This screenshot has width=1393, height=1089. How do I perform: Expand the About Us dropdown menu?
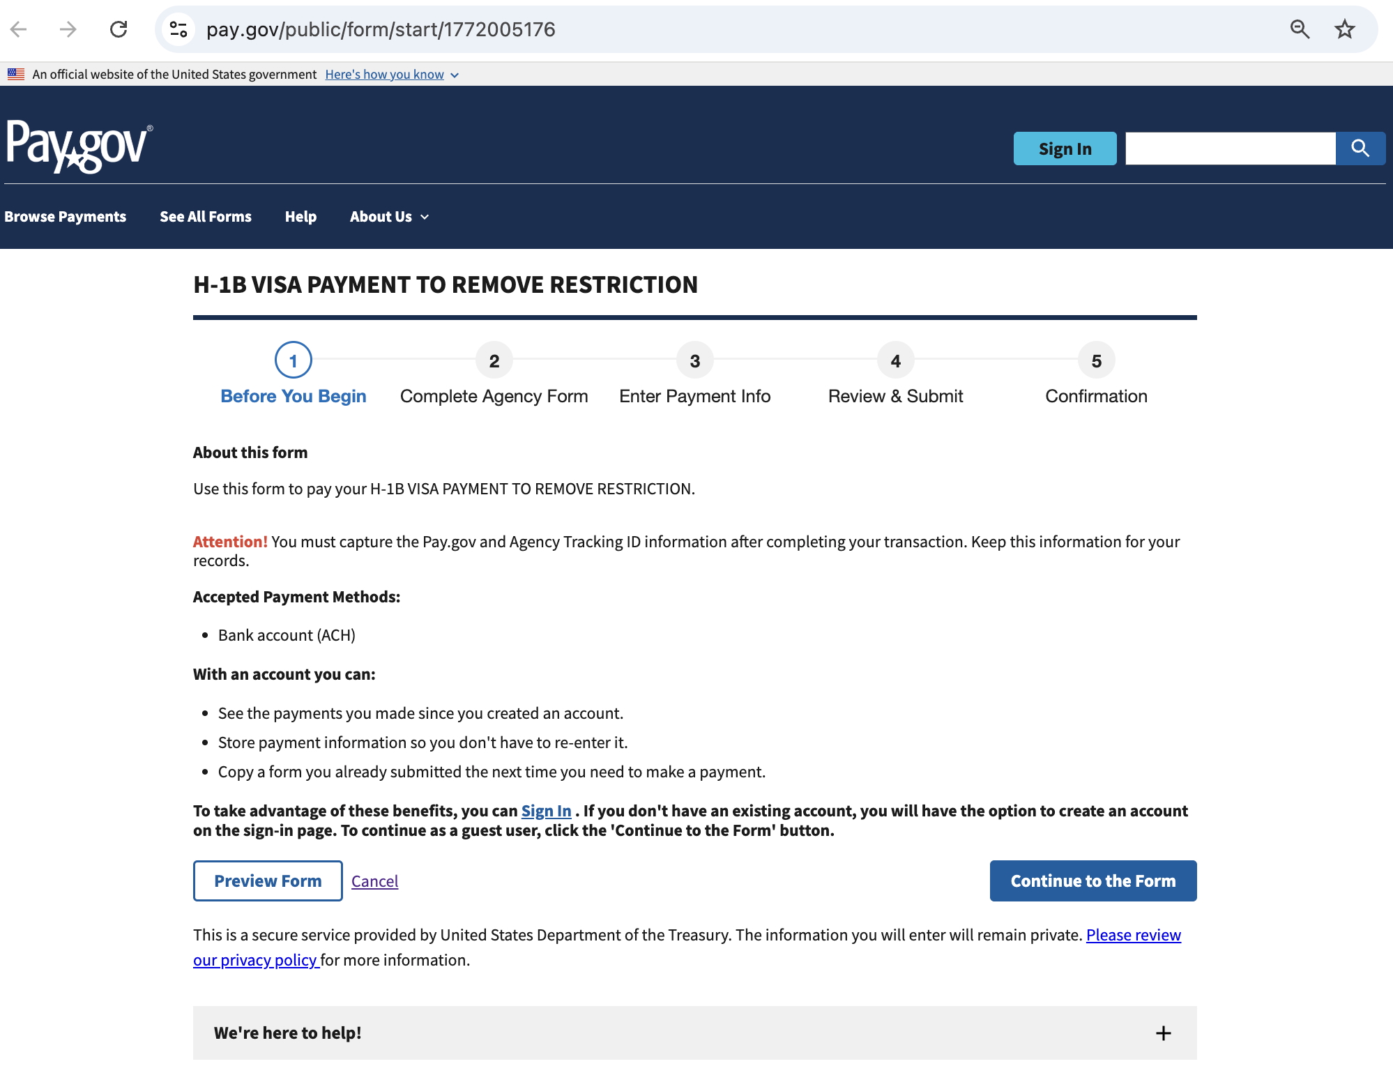[389, 217]
